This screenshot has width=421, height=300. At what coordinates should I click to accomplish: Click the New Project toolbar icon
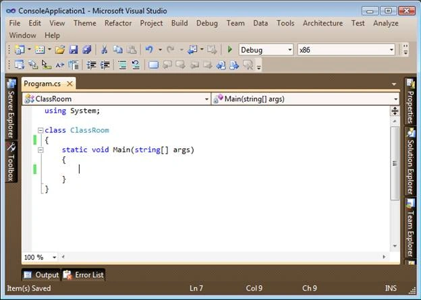click(x=20, y=50)
